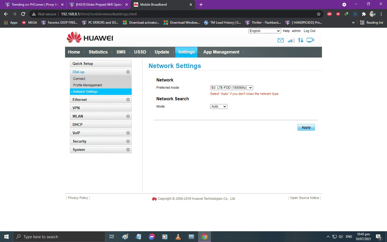Expand the Ethernet section
This screenshot has height=242, width=387.
(128, 100)
